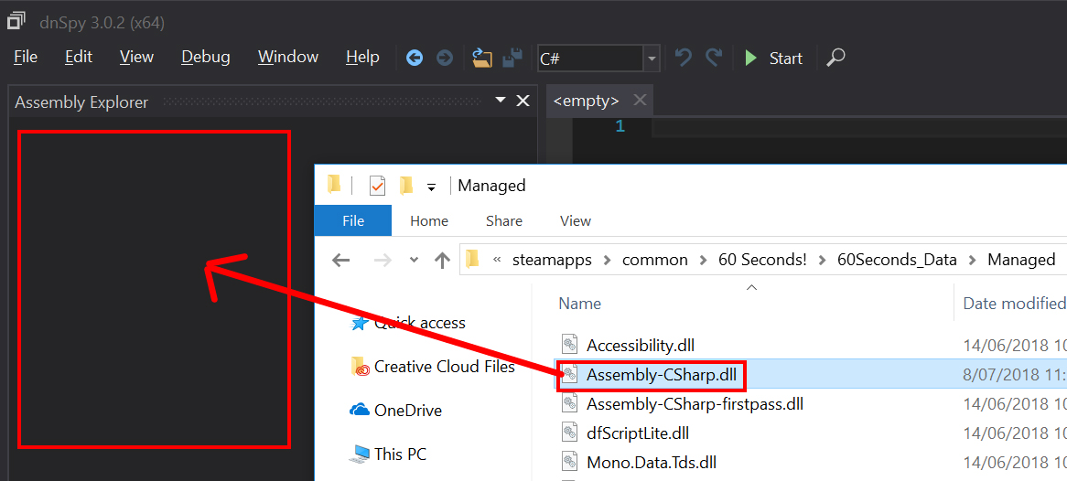Viewport: 1067px width, 481px height.
Task: Click the Open file icon in dnSpy toolbar
Action: (482, 58)
